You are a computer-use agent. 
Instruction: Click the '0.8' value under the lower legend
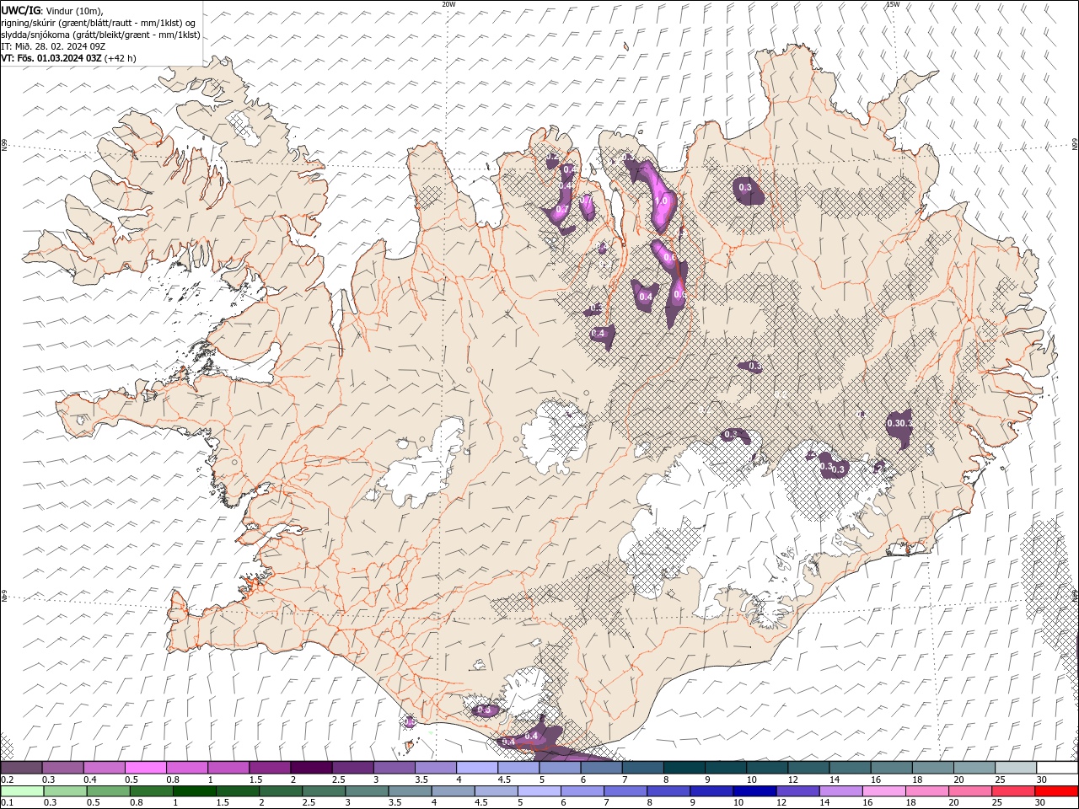[137, 803]
